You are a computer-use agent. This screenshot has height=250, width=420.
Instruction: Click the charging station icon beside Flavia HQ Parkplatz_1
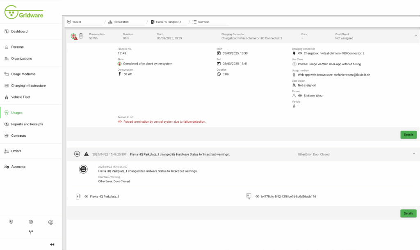[x=78, y=196]
